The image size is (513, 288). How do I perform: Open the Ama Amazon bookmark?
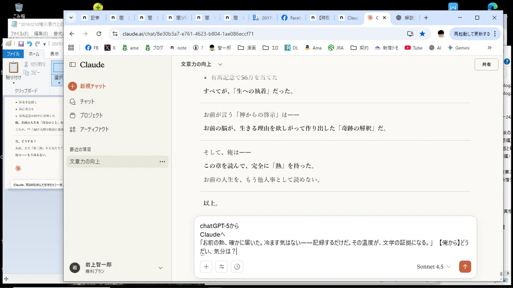coord(313,48)
